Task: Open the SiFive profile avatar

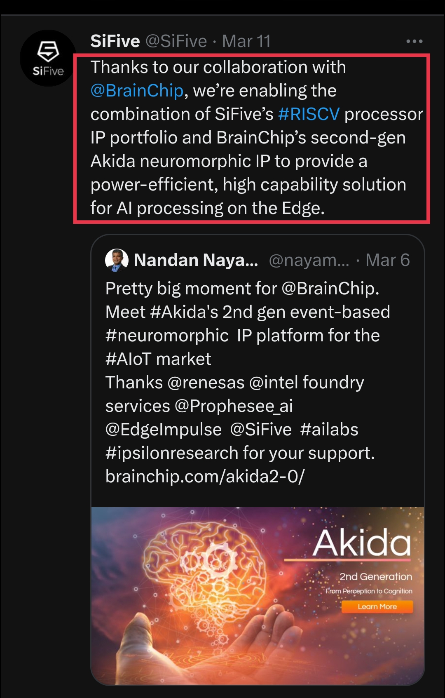Action: pos(48,59)
